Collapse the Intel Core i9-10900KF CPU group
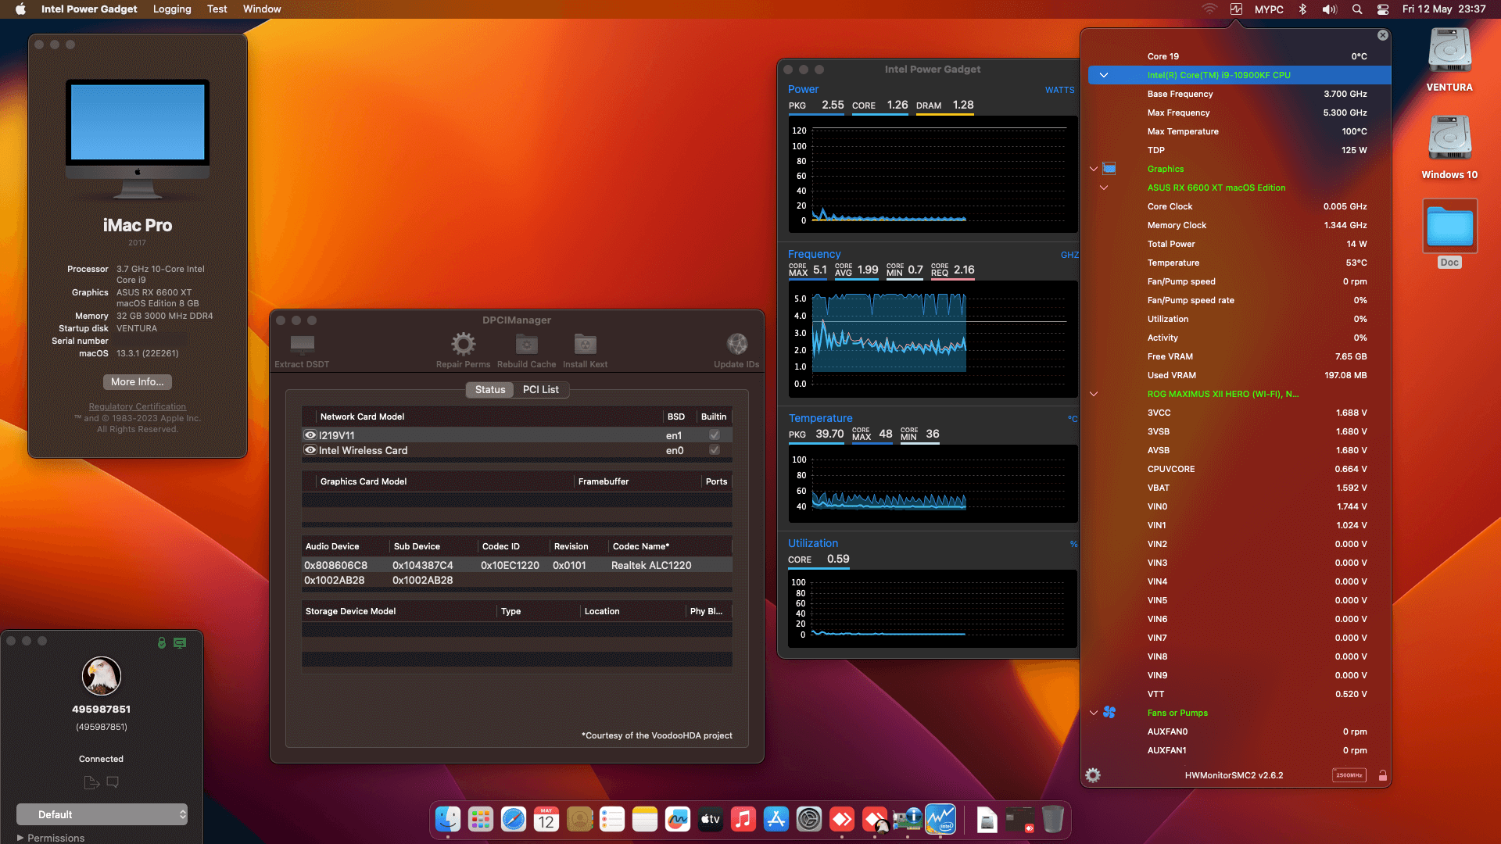The image size is (1501, 844). 1104,75
